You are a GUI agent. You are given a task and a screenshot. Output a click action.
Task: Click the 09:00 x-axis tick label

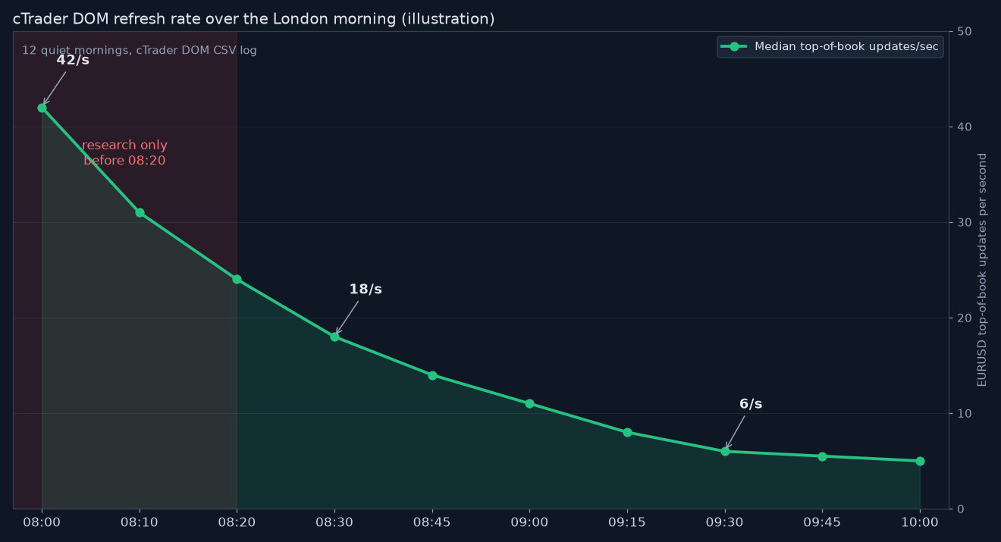[529, 522]
